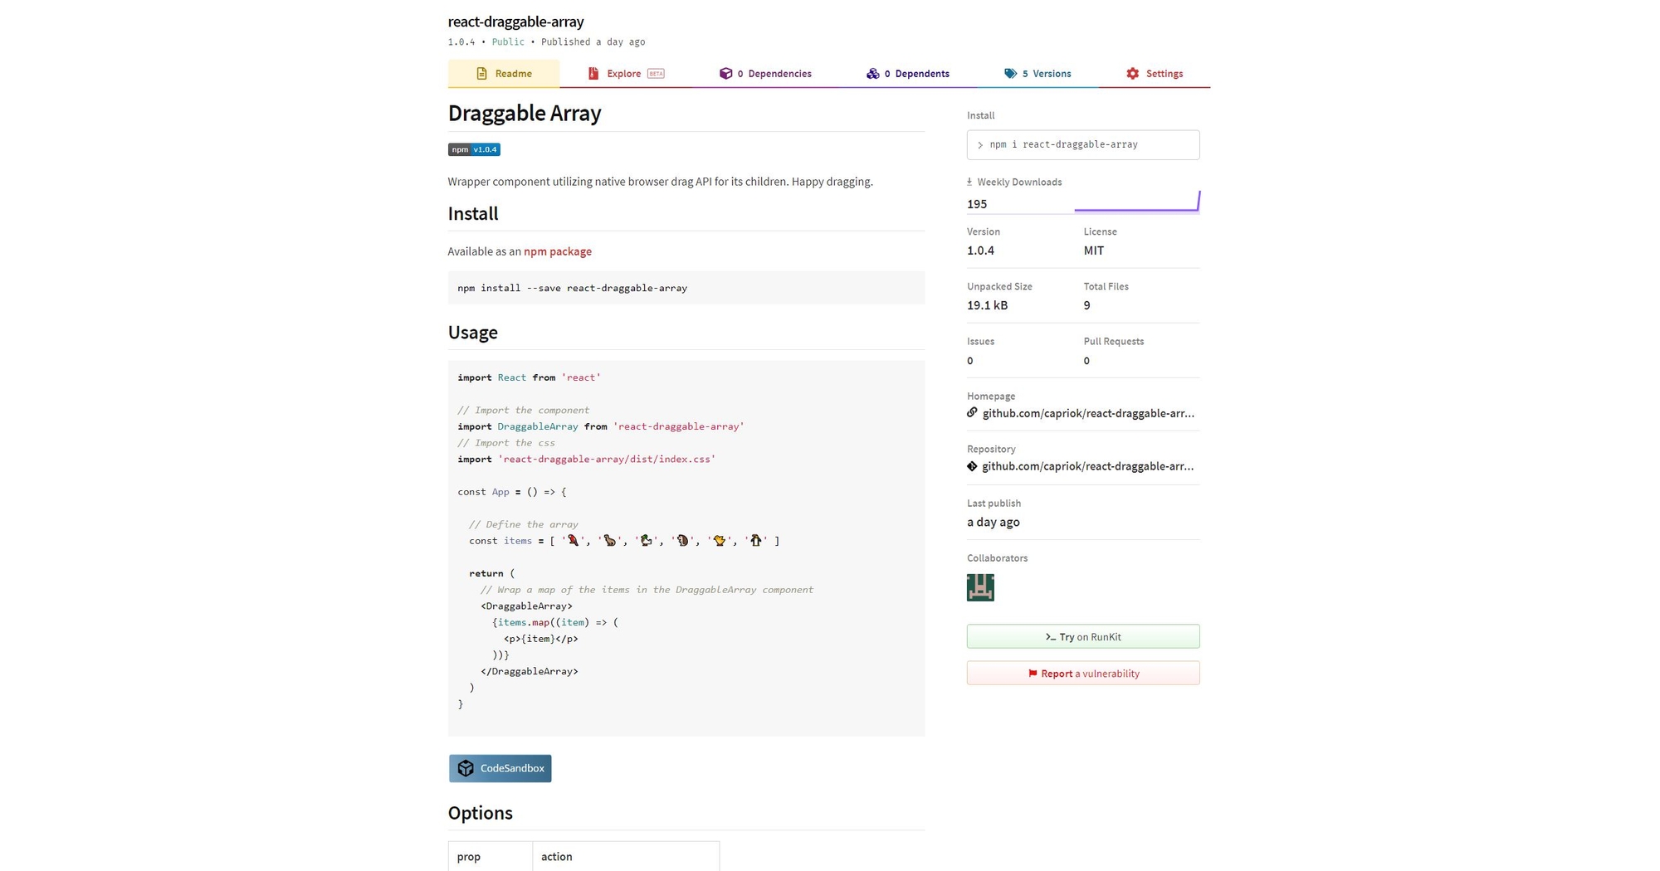Image resolution: width=1660 pixels, height=871 pixels.
Task: Open the npm package link
Action: pyautogui.click(x=557, y=251)
